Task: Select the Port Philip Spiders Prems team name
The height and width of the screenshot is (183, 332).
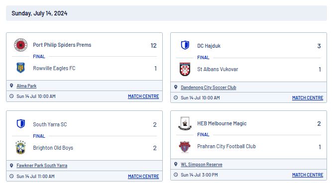Action: tap(62, 45)
